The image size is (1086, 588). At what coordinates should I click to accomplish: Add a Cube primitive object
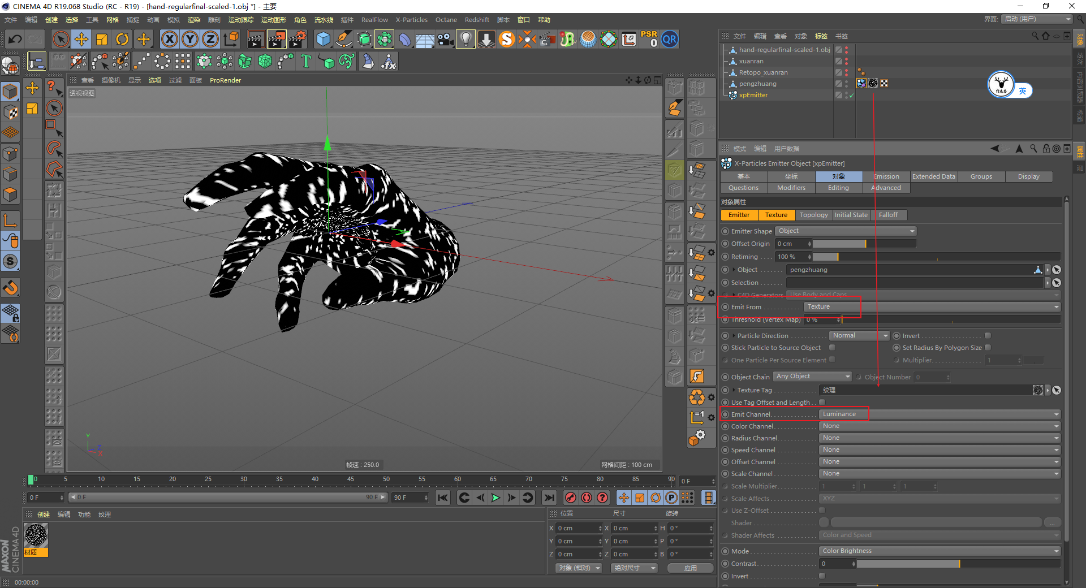click(323, 39)
